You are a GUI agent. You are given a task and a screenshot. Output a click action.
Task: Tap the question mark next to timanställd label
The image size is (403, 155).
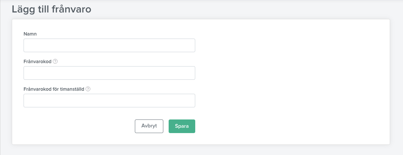pos(88,89)
